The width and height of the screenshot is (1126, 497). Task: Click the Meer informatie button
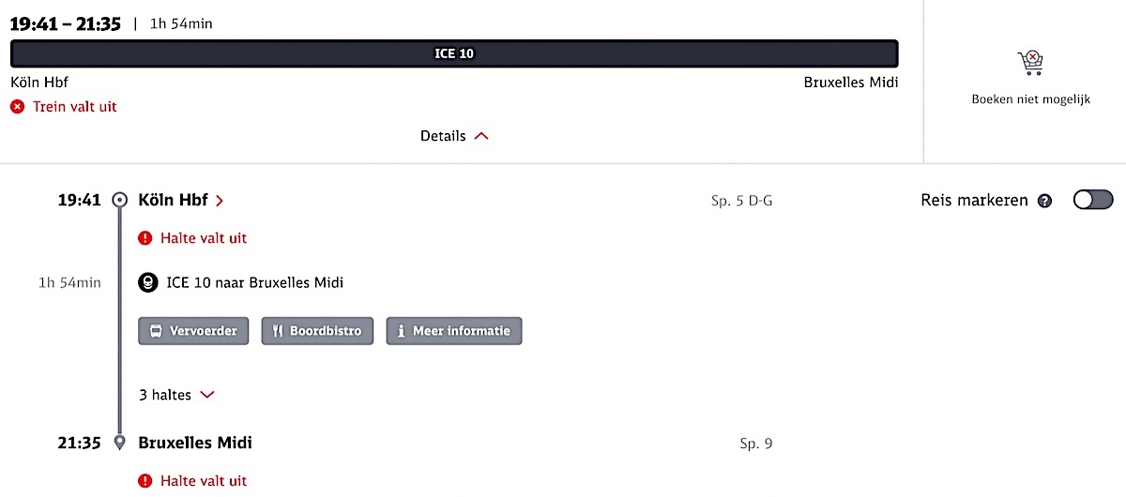click(x=453, y=331)
